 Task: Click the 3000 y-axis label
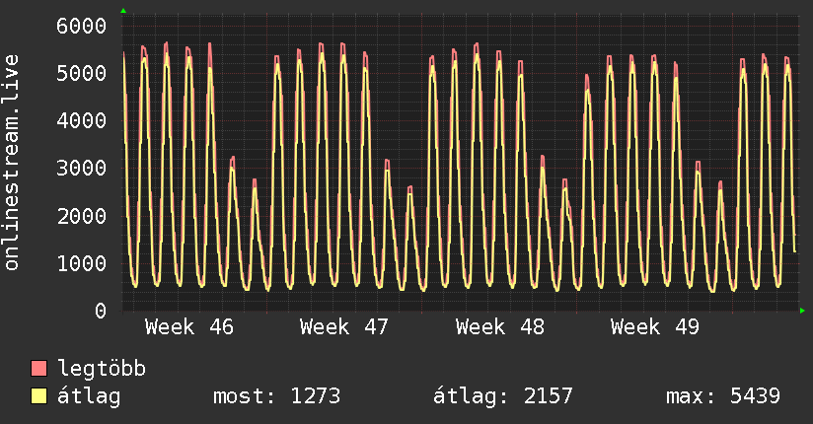[80, 168]
